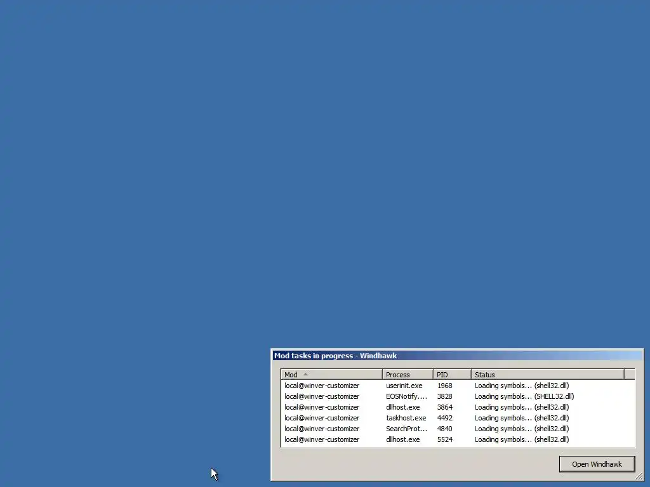Click PID 4840 cell
The width and height of the screenshot is (650, 487).
[x=444, y=429]
